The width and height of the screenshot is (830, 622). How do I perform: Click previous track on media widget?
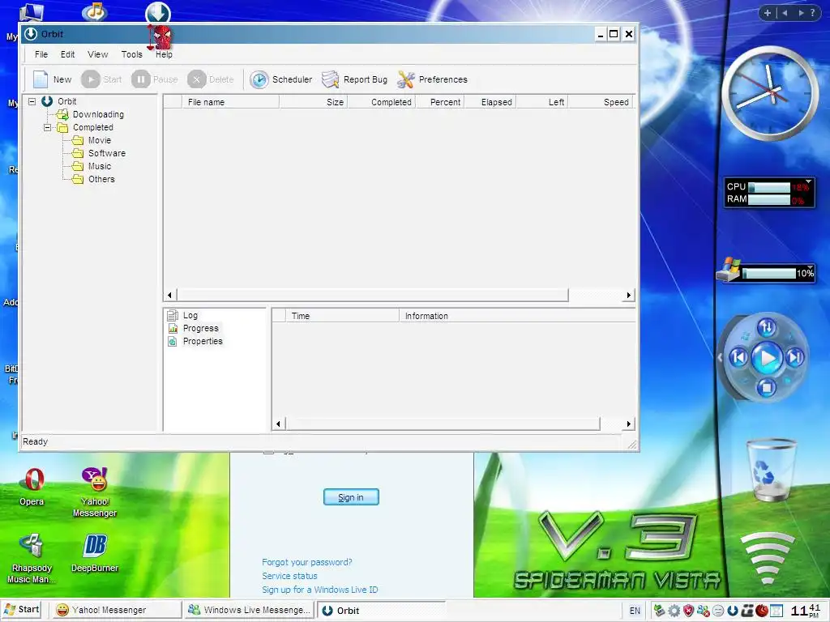738,358
